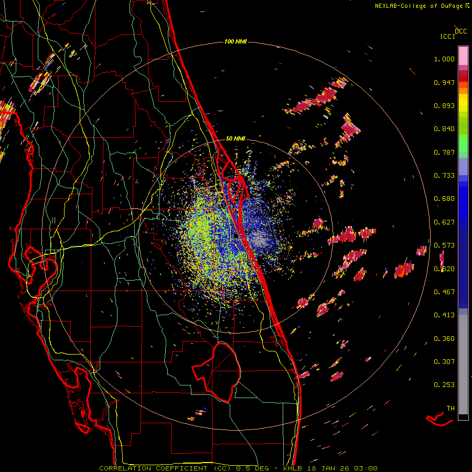Screen dimensions: 472x472
Task: Select the 0.573 scale value
Action: click(x=444, y=245)
